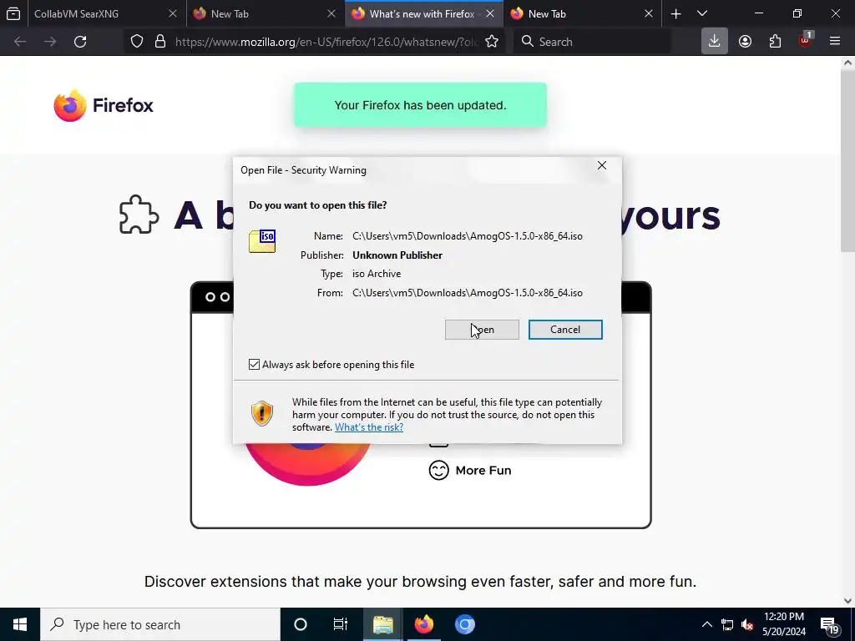Select the What's new with Firefox tab

click(423, 13)
